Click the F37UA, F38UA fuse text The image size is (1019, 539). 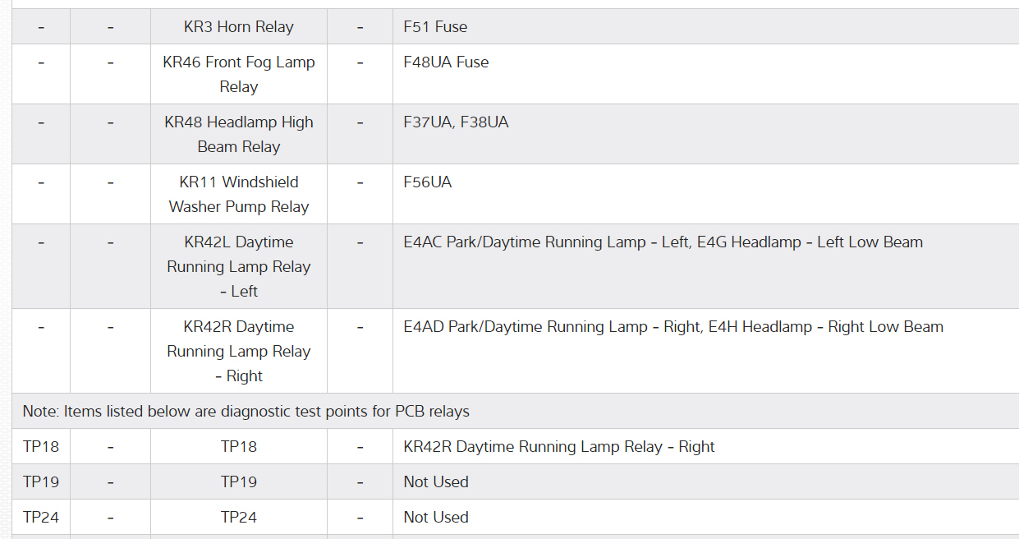[456, 122]
